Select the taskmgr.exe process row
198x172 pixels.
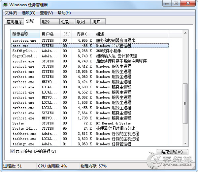(x=90, y=144)
